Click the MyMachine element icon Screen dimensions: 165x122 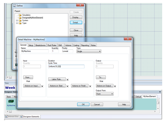coord(11,102)
